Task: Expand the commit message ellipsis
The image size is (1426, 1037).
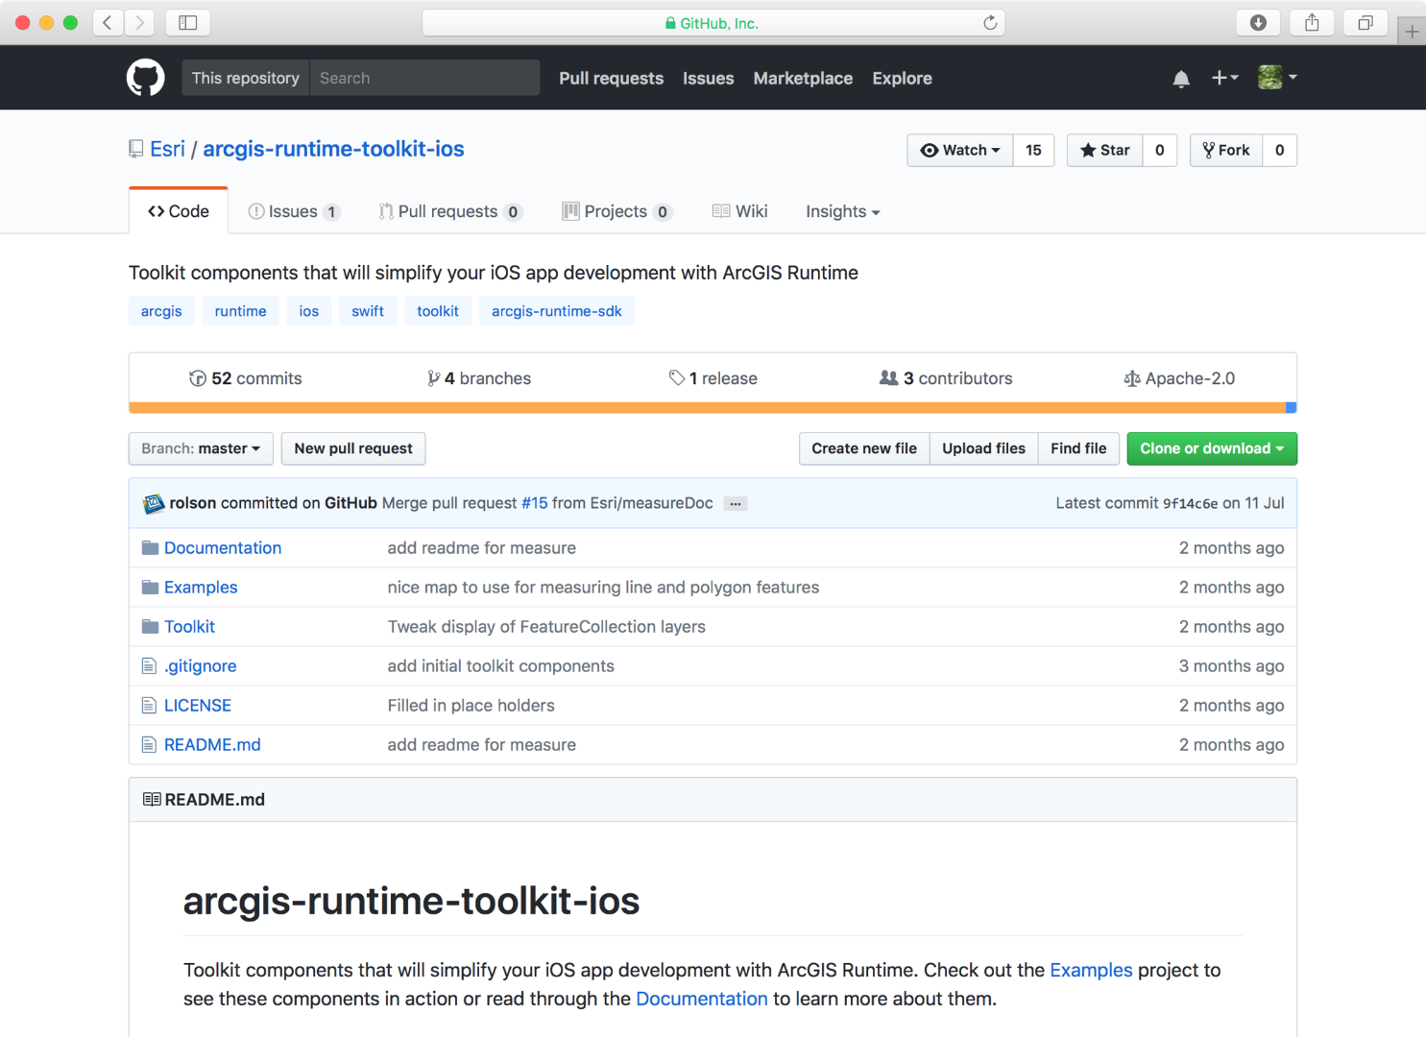Action: tap(736, 504)
